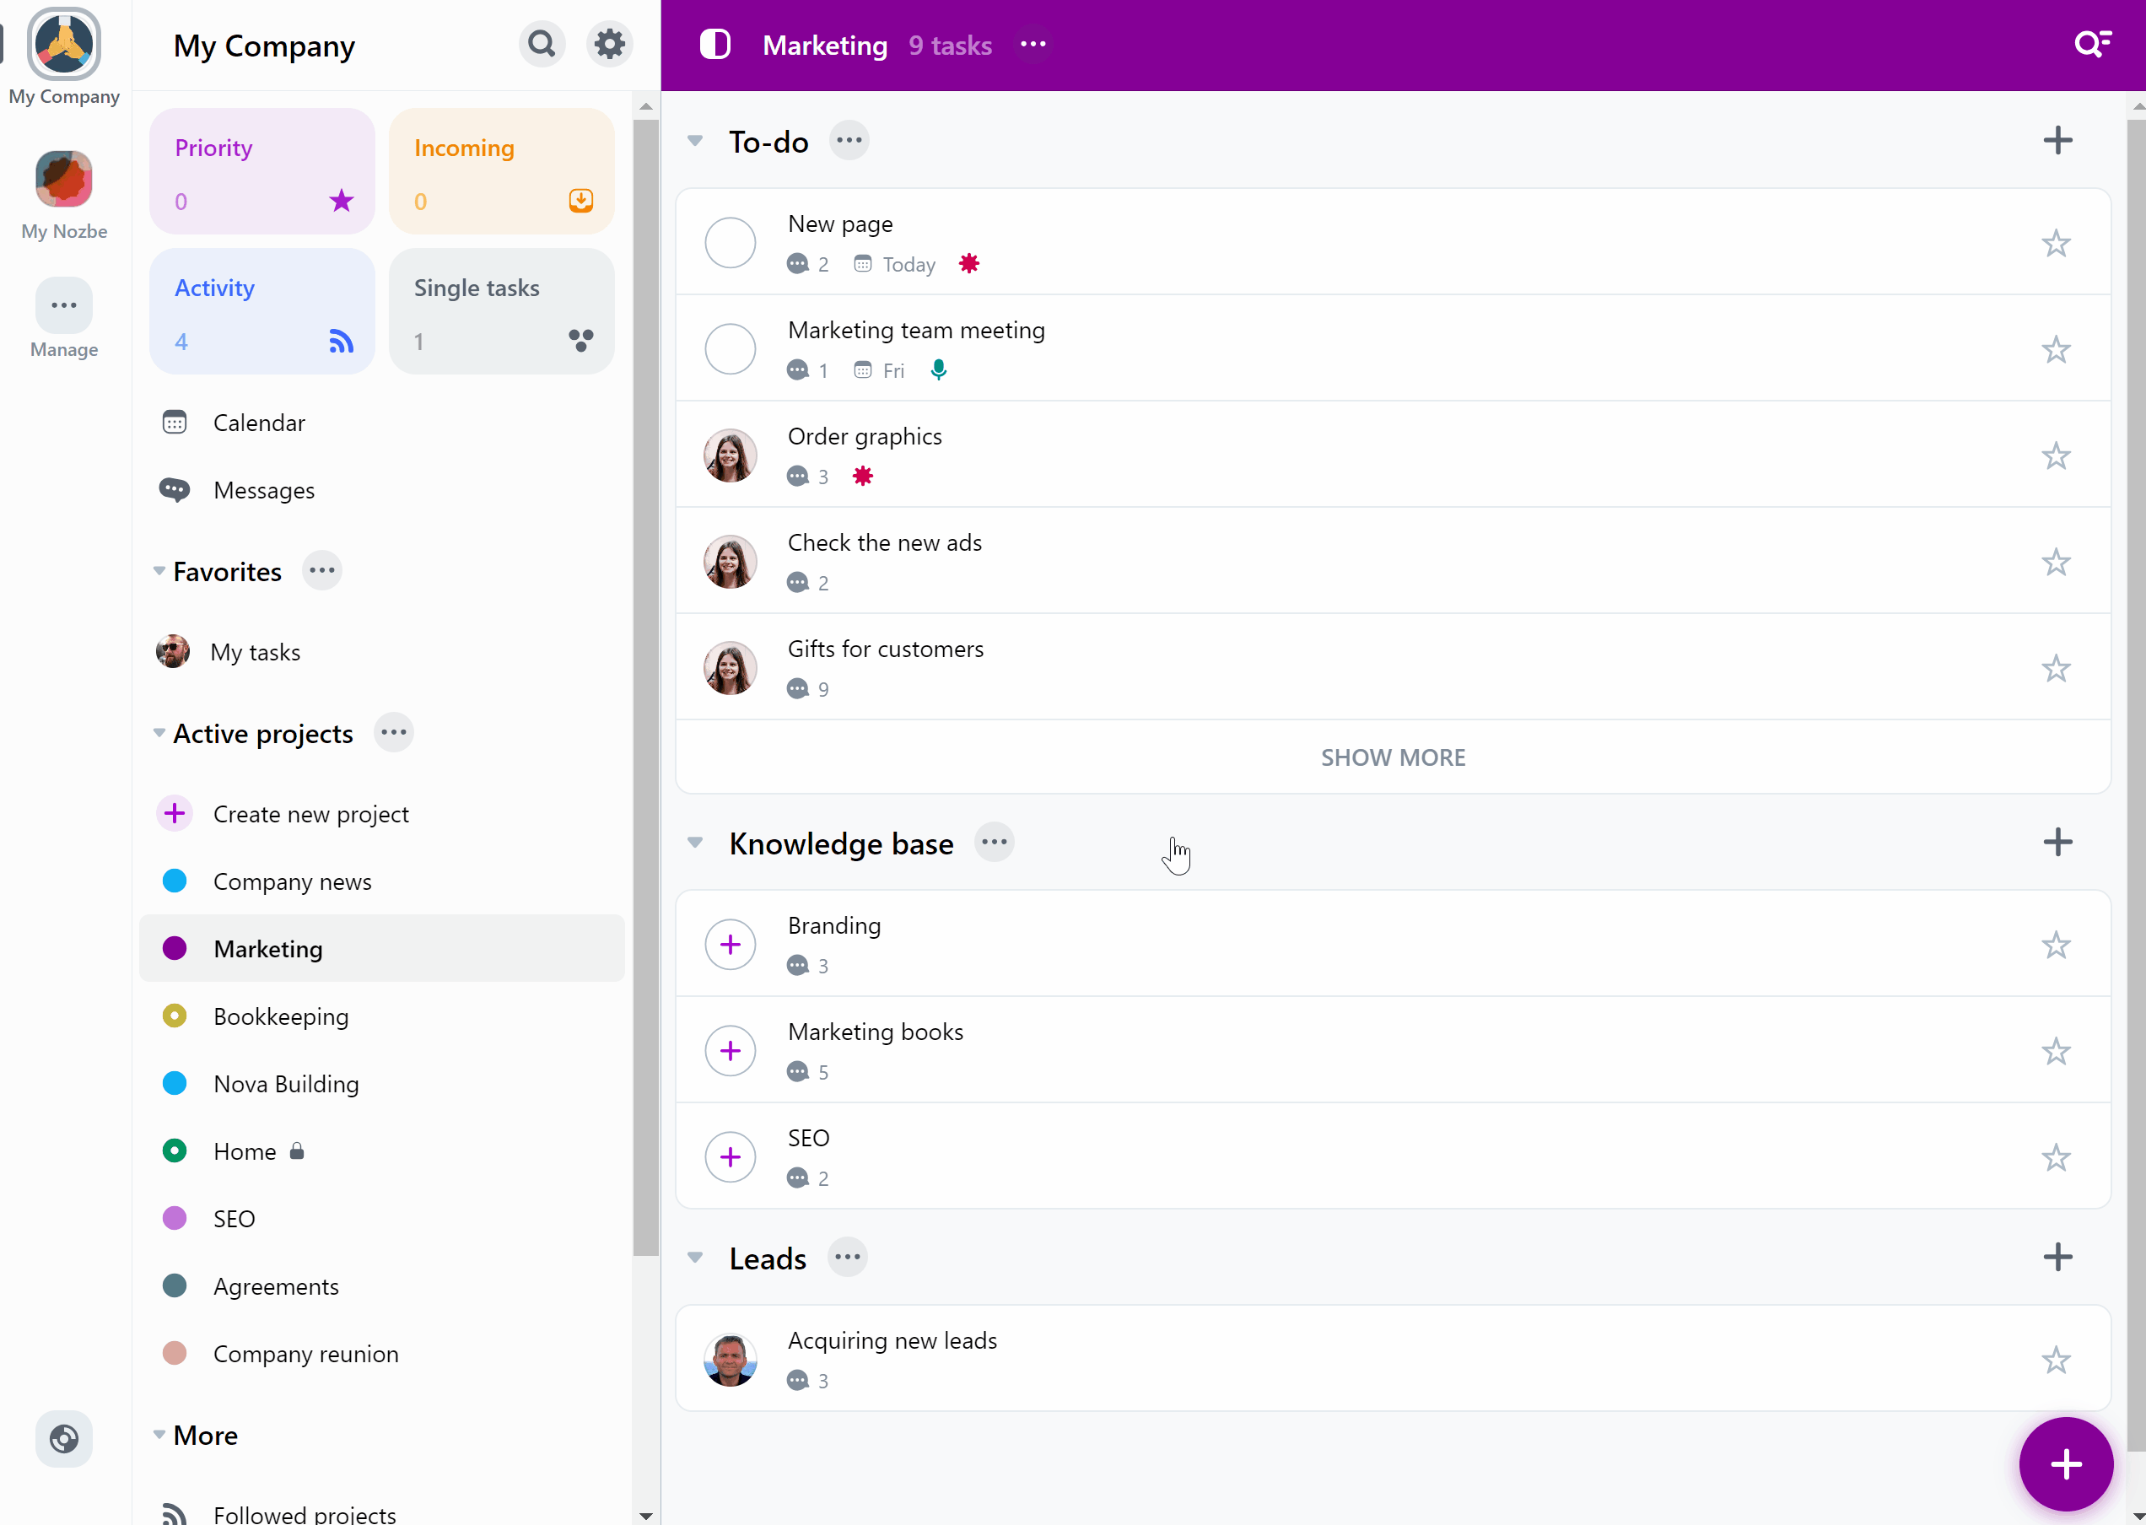Click the search icon in My Company panel
The image size is (2146, 1525).
[543, 45]
